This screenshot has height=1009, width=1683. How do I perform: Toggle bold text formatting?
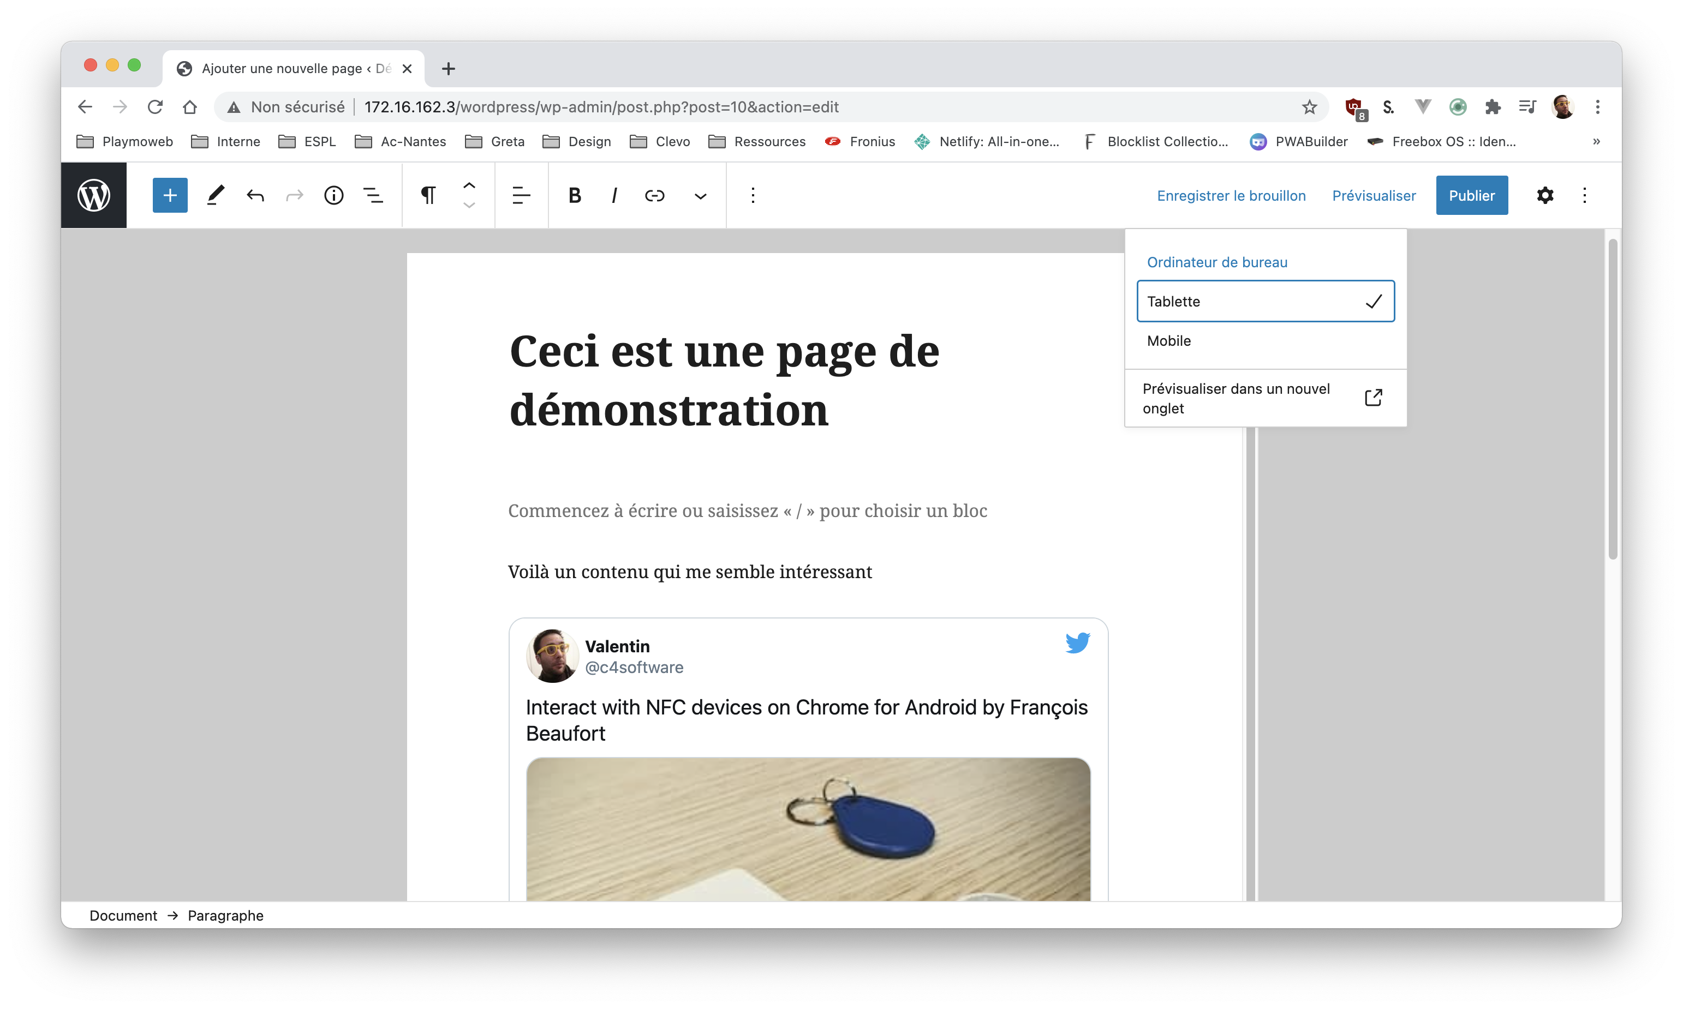pyautogui.click(x=574, y=196)
